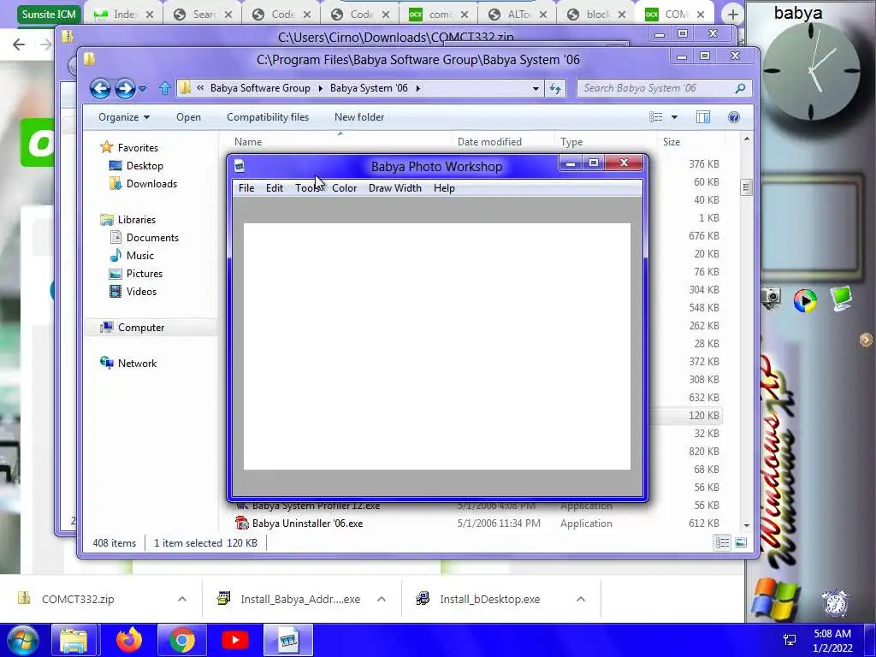Open YouTube taskbar icon
This screenshot has height=657, width=876.
coord(235,640)
